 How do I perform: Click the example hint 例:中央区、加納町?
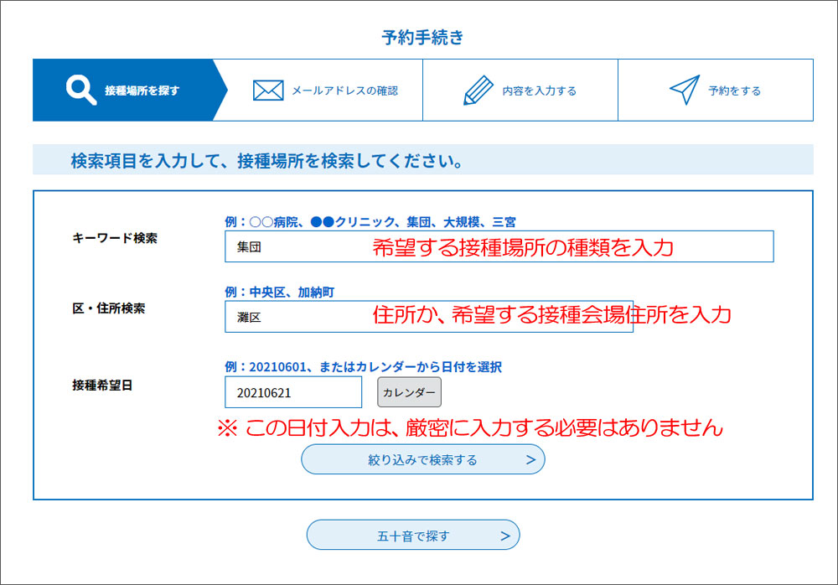[280, 292]
